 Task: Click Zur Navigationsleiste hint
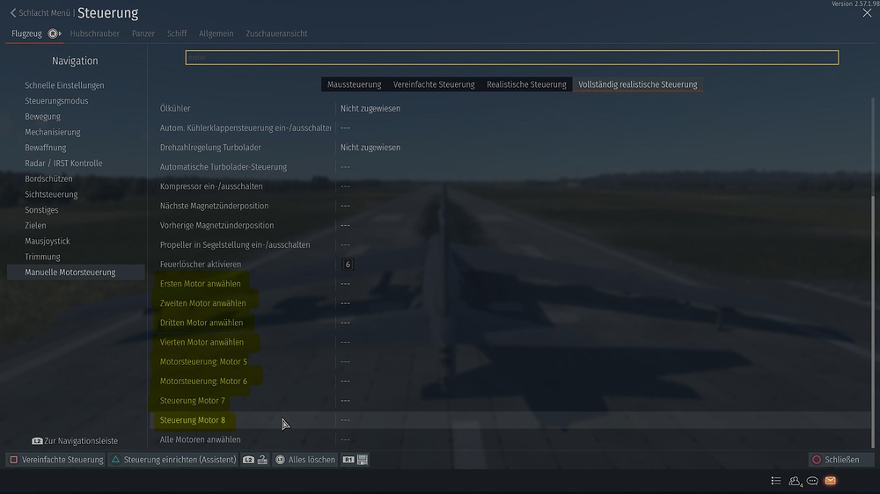coord(75,440)
